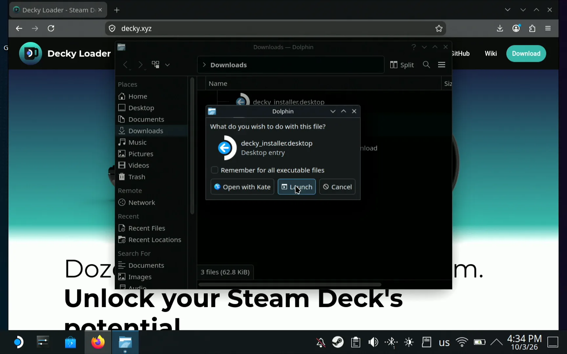Screen dimensions: 567x354
Task: Open Firefox application menu
Action: [x=548, y=29]
